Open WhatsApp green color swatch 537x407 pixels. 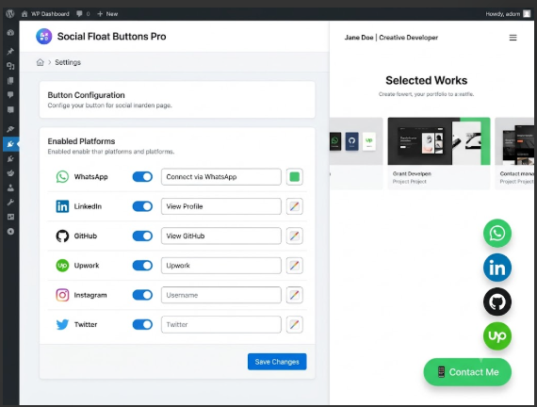(x=295, y=177)
